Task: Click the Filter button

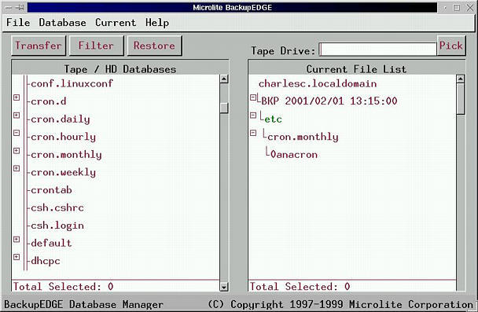Action: click(97, 46)
